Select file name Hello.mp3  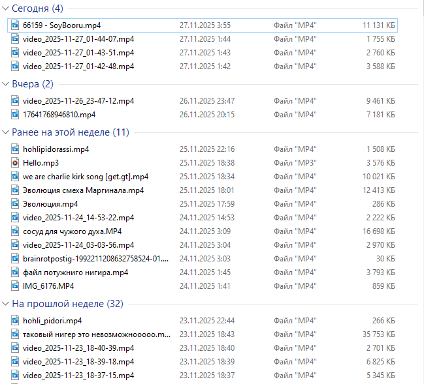[41, 163]
